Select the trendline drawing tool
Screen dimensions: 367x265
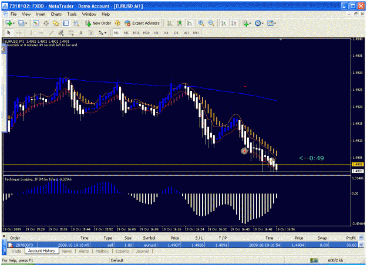(x=51, y=33)
